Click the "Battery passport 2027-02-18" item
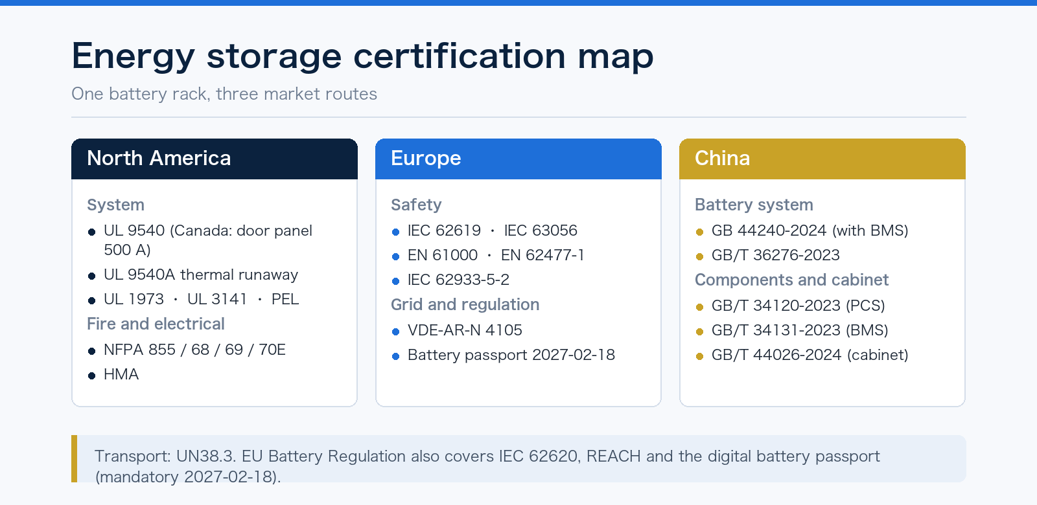Image resolution: width=1037 pixels, height=505 pixels. [x=511, y=355]
